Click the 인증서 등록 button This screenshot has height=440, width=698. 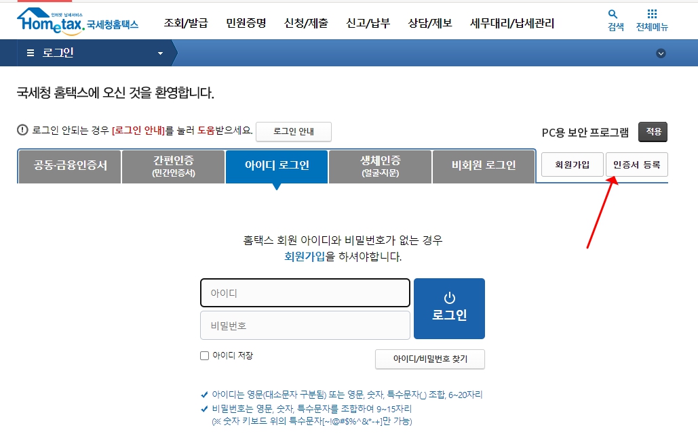coord(637,164)
